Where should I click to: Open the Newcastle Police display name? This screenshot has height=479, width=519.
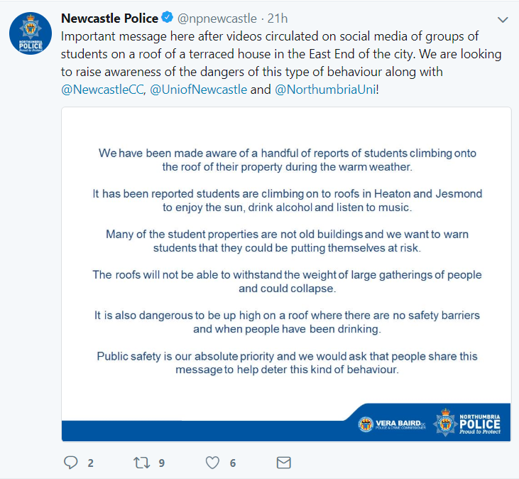[x=109, y=18]
